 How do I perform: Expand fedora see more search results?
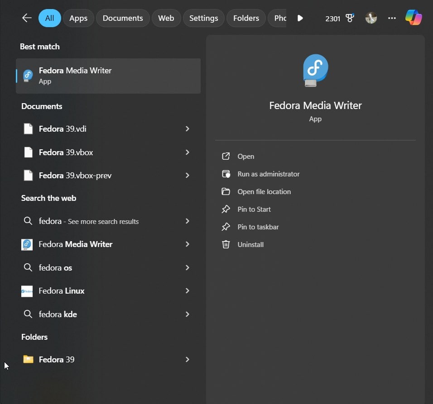click(188, 221)
